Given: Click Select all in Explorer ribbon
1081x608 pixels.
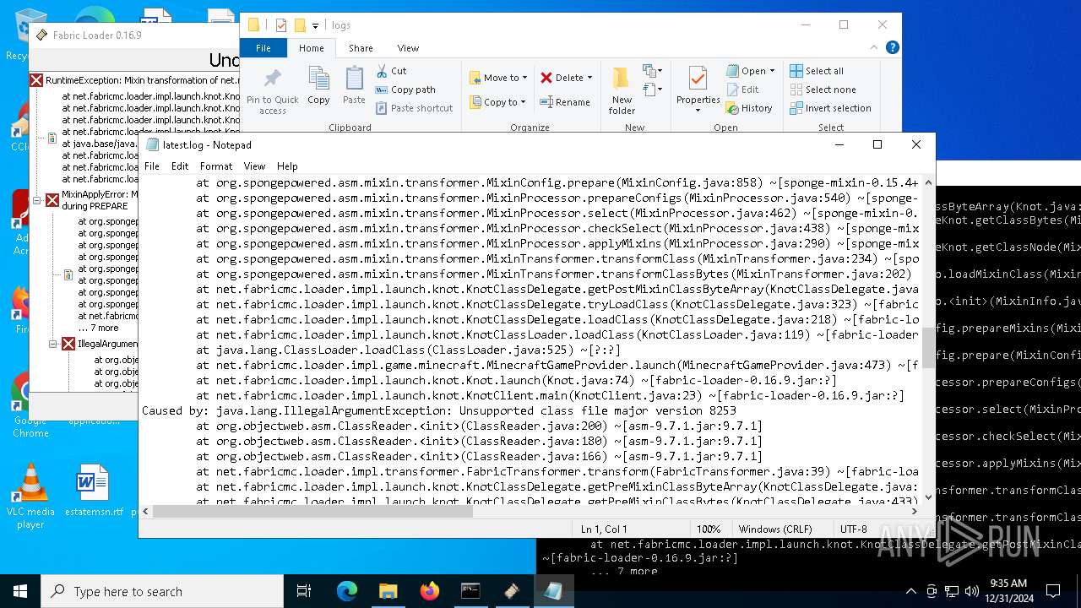Looking at the screenshot, I should pos(817,71).
